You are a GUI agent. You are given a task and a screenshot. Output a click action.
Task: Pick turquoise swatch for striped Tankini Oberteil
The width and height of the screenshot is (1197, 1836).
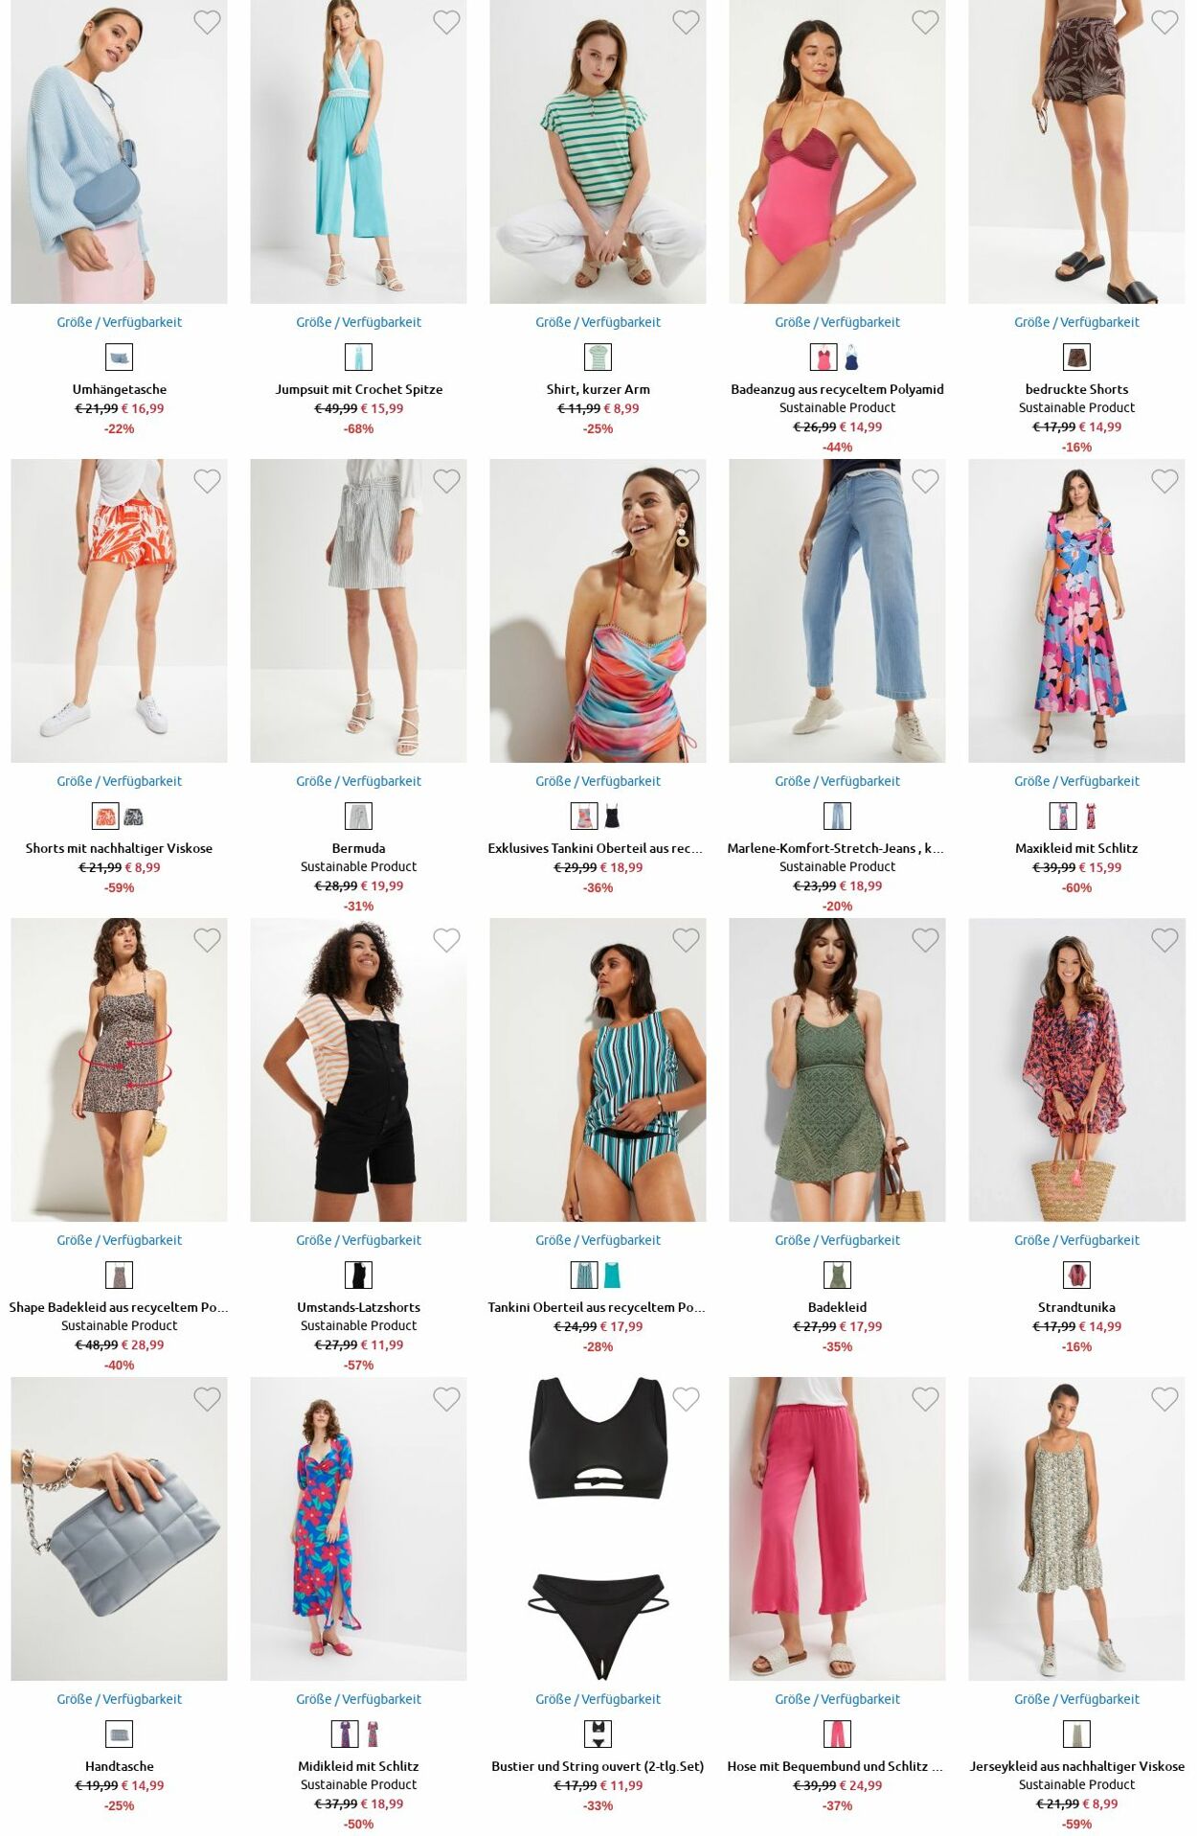click(x=612, y=1275)
